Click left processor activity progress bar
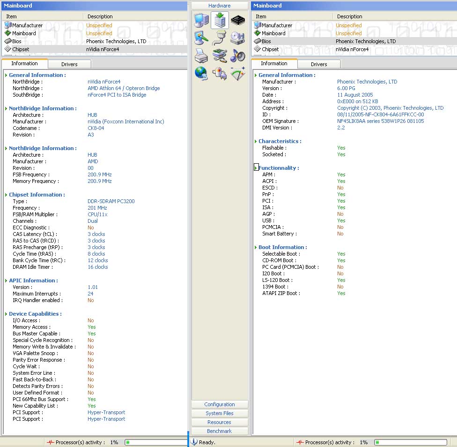 coord(155,442)
